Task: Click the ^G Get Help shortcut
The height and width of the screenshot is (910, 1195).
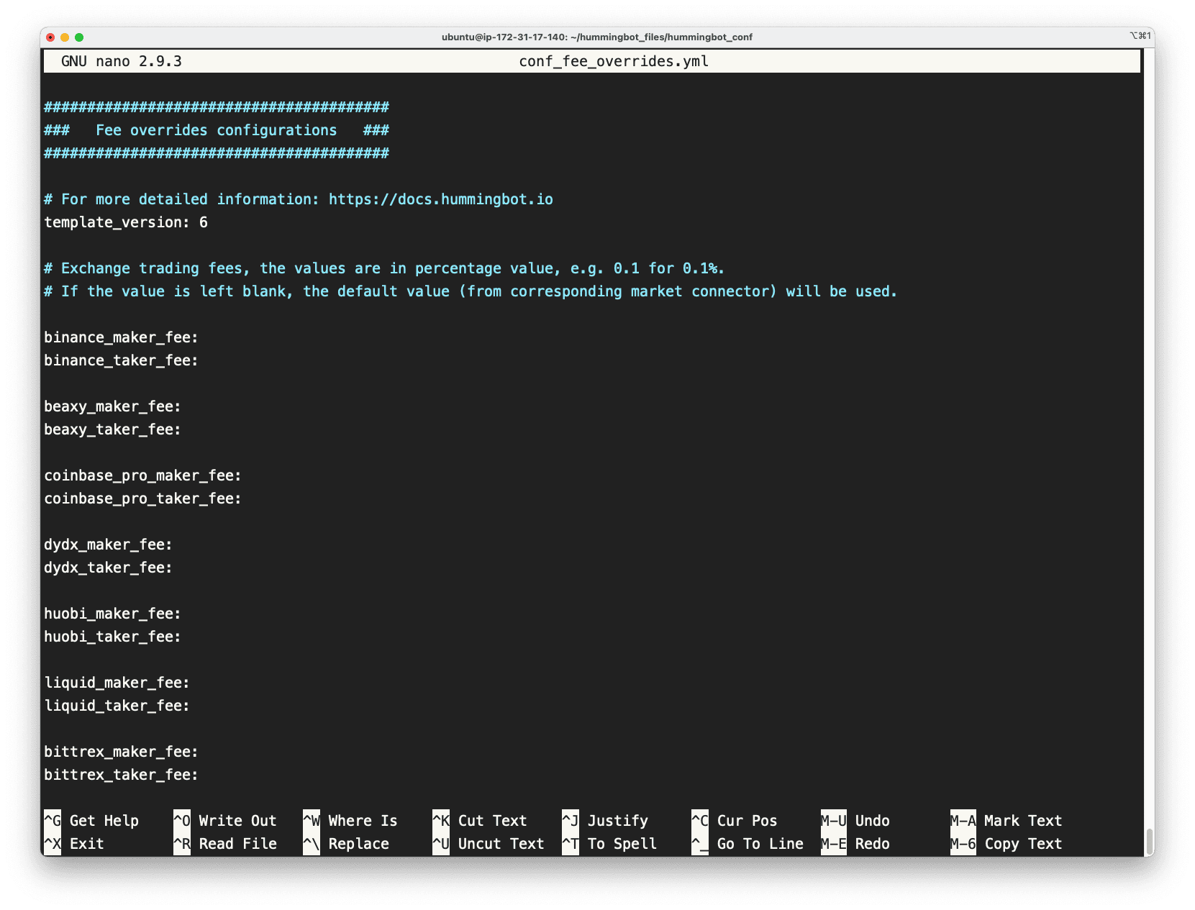Action: pyautogui.click(x=91, y=821)
